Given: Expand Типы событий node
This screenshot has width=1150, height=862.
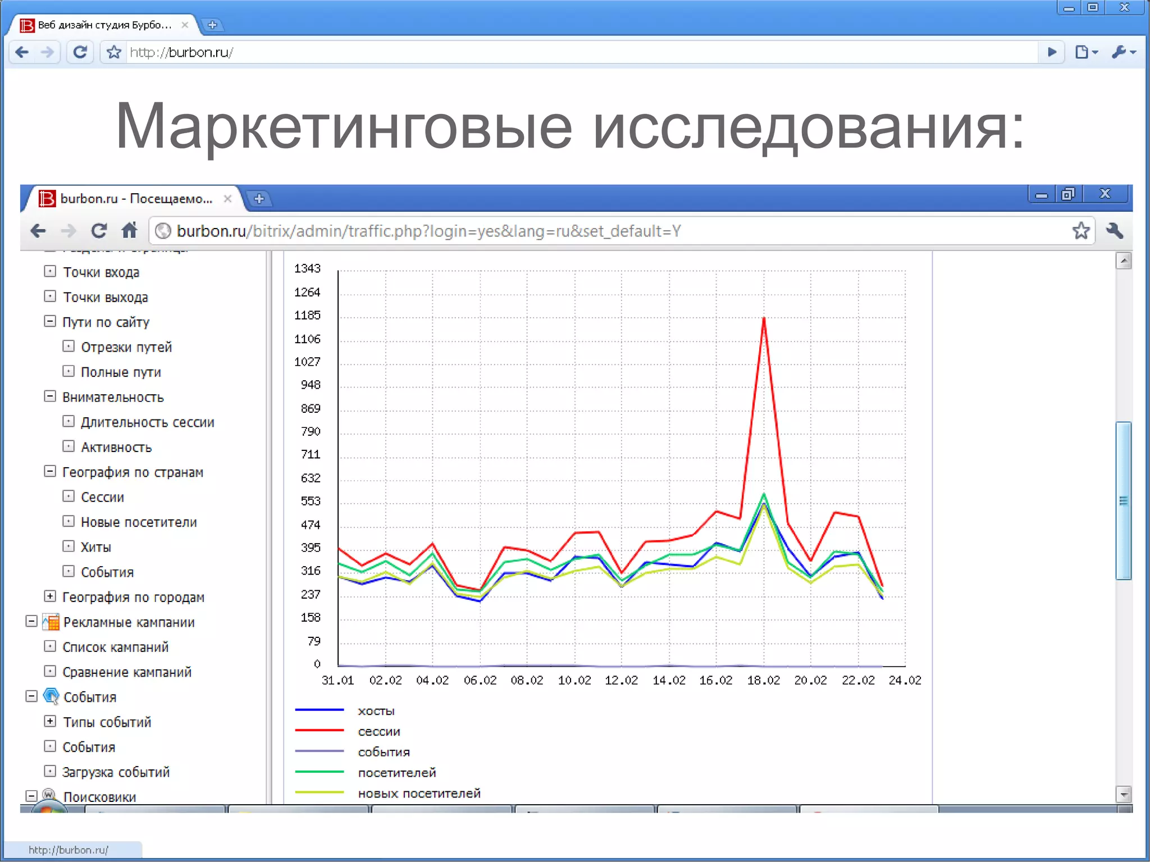Looking at the screenshot, I should pos(50,722).
